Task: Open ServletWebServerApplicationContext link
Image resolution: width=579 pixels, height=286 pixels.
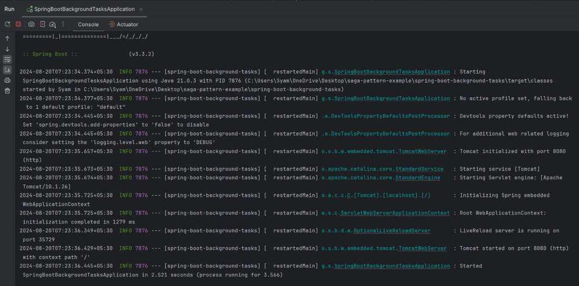Action: click(x=395, y=213)
